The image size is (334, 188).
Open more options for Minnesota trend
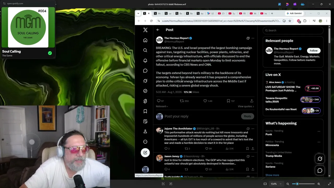(319, 142)
